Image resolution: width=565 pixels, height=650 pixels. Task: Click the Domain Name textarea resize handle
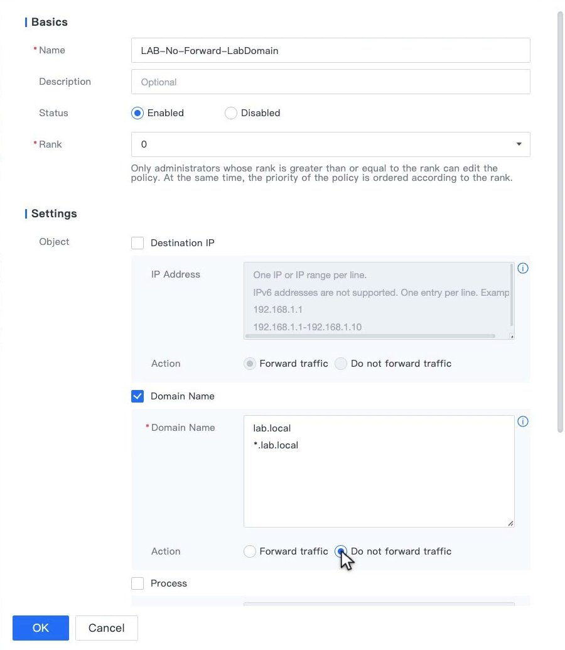[510, 524]
